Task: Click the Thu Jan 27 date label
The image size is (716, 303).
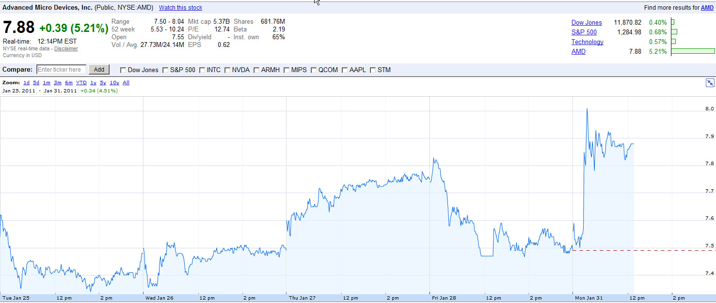Action: tap(302, 298)
